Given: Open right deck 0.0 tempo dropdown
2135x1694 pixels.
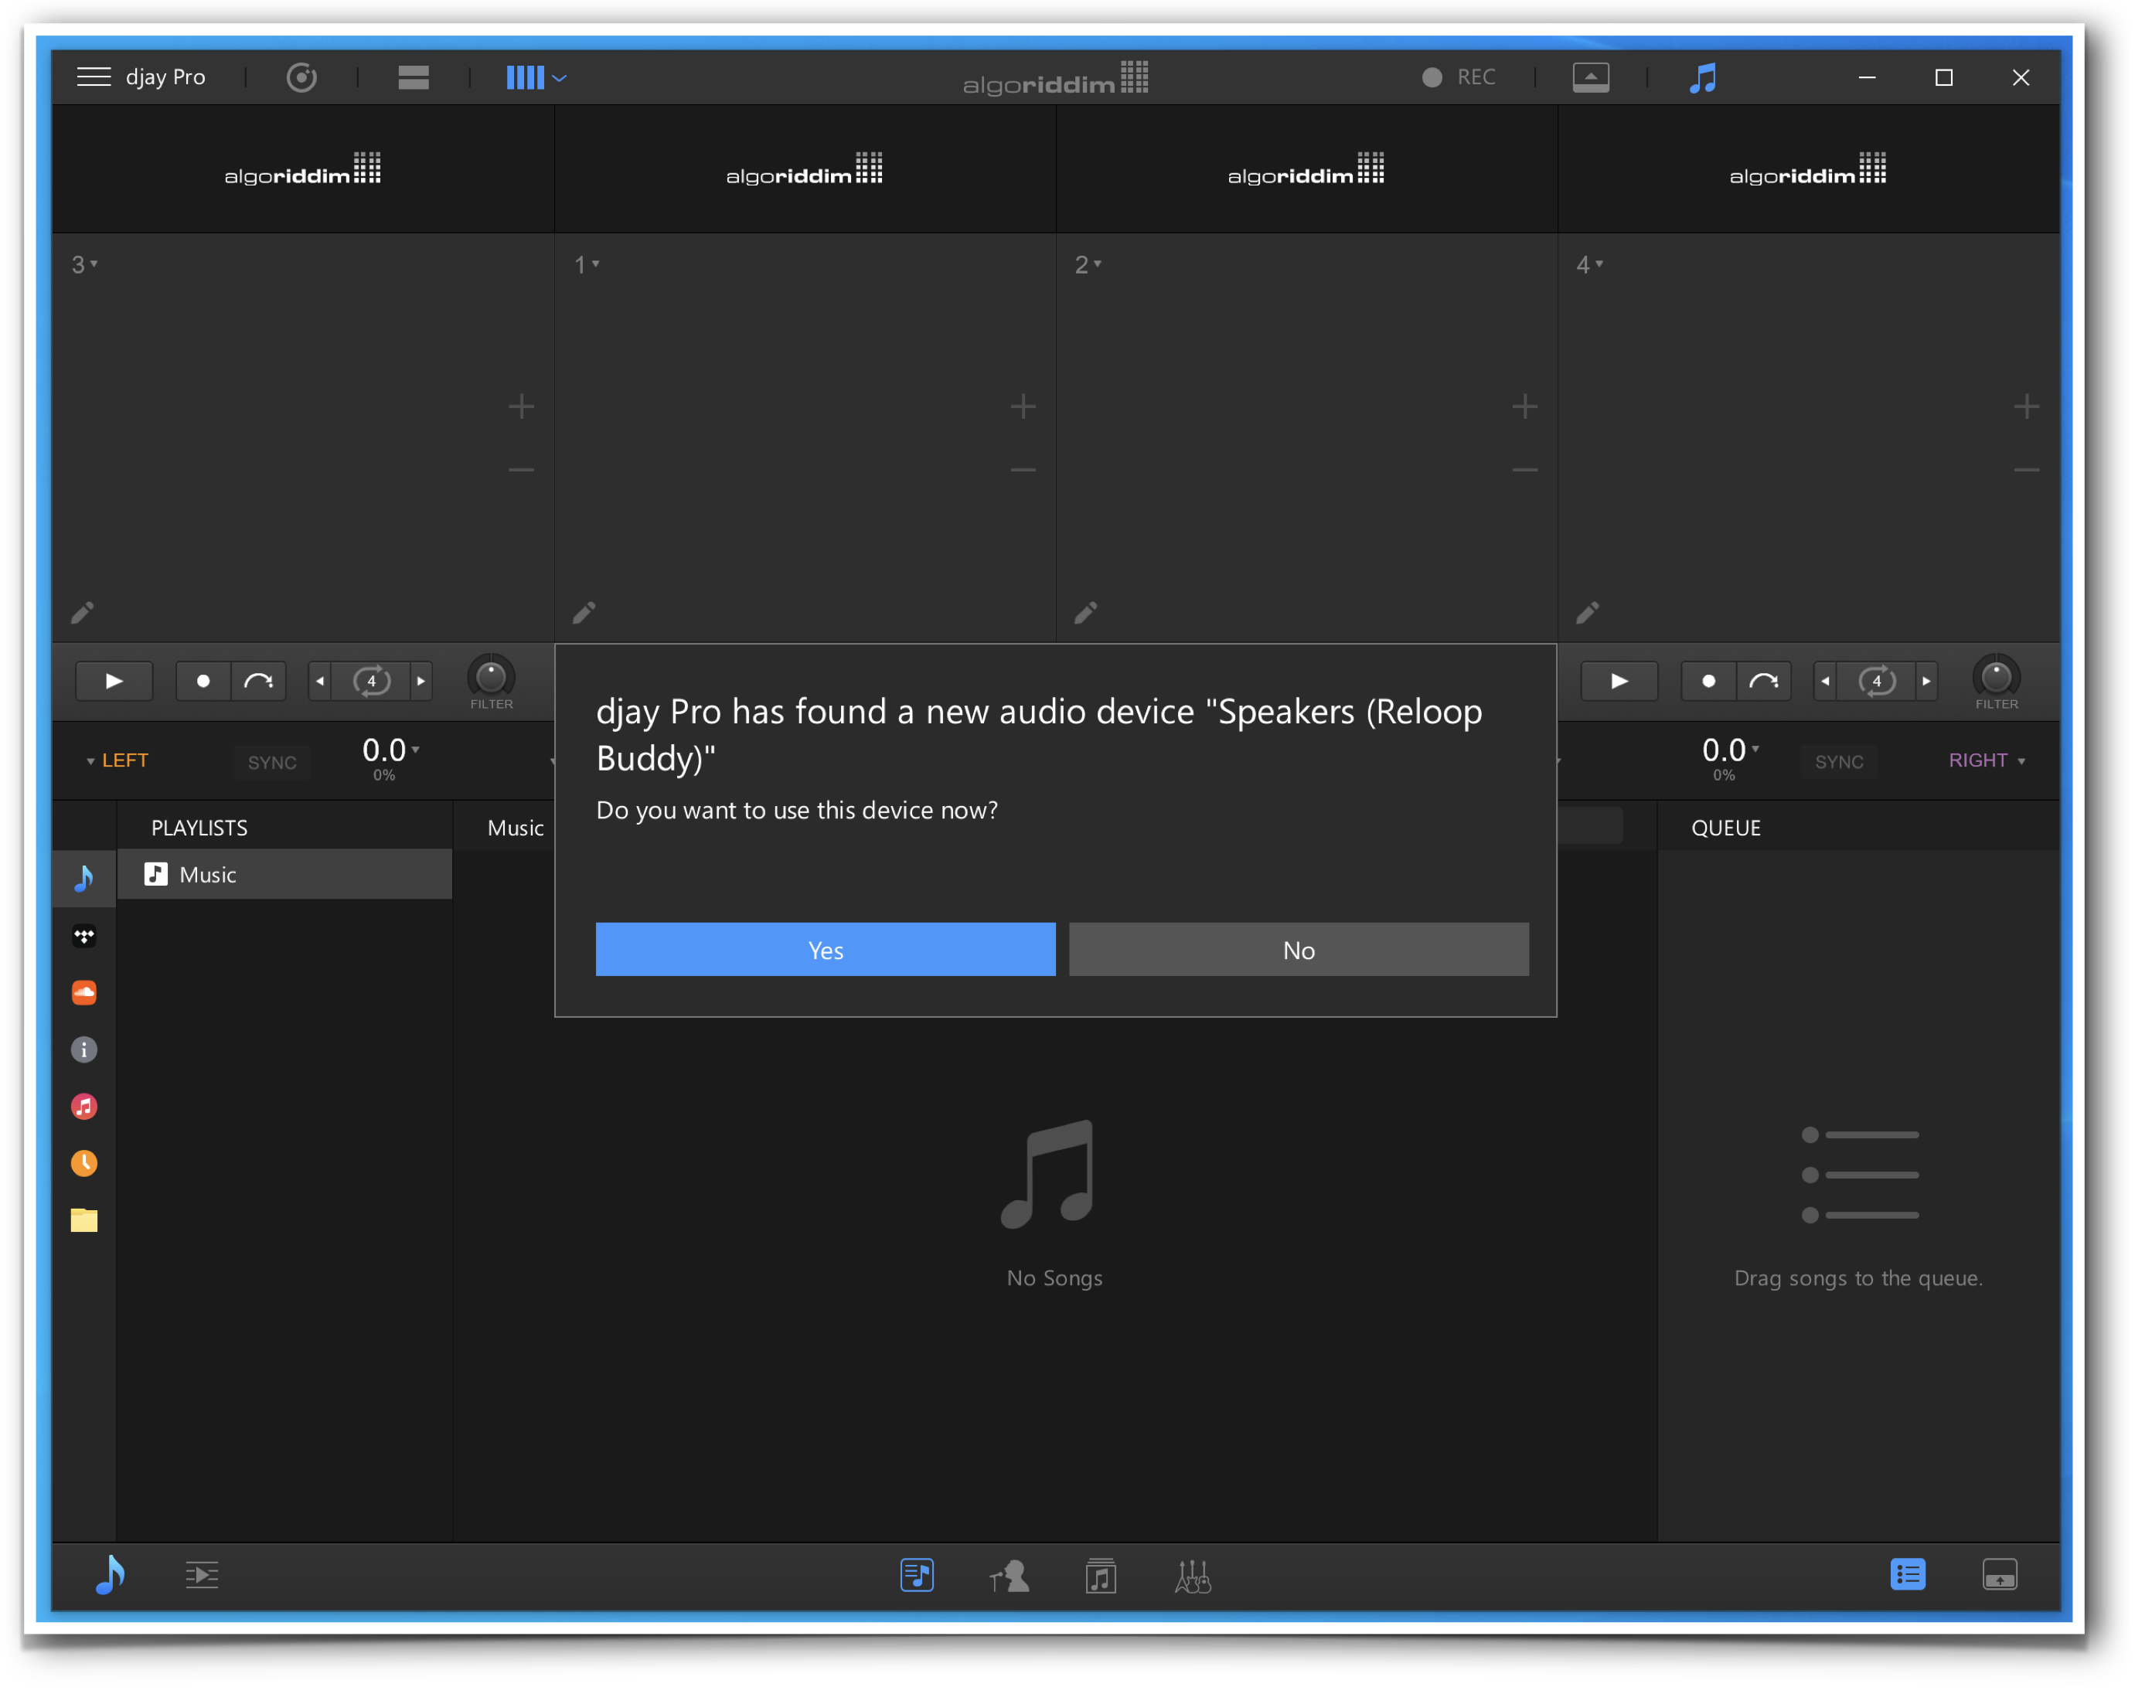Looking at the screenshot, I should [x=1730, y=750].
